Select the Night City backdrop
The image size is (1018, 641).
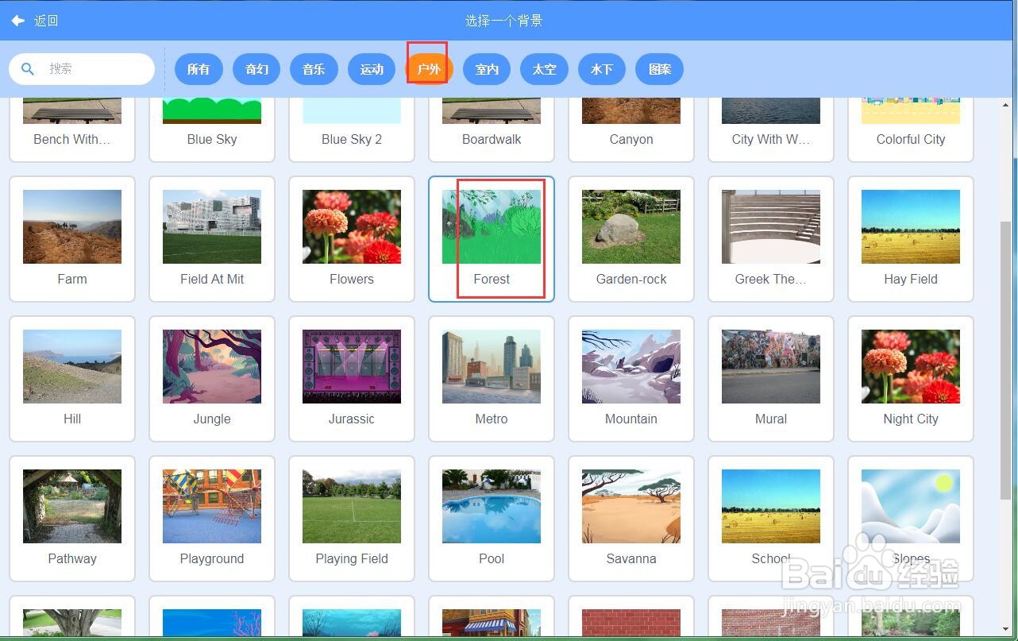911,379
